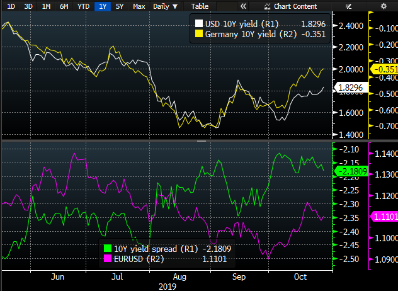Open chart settings gear icon
The width and height of the screenshot is (398, 291).
(384, 6)
